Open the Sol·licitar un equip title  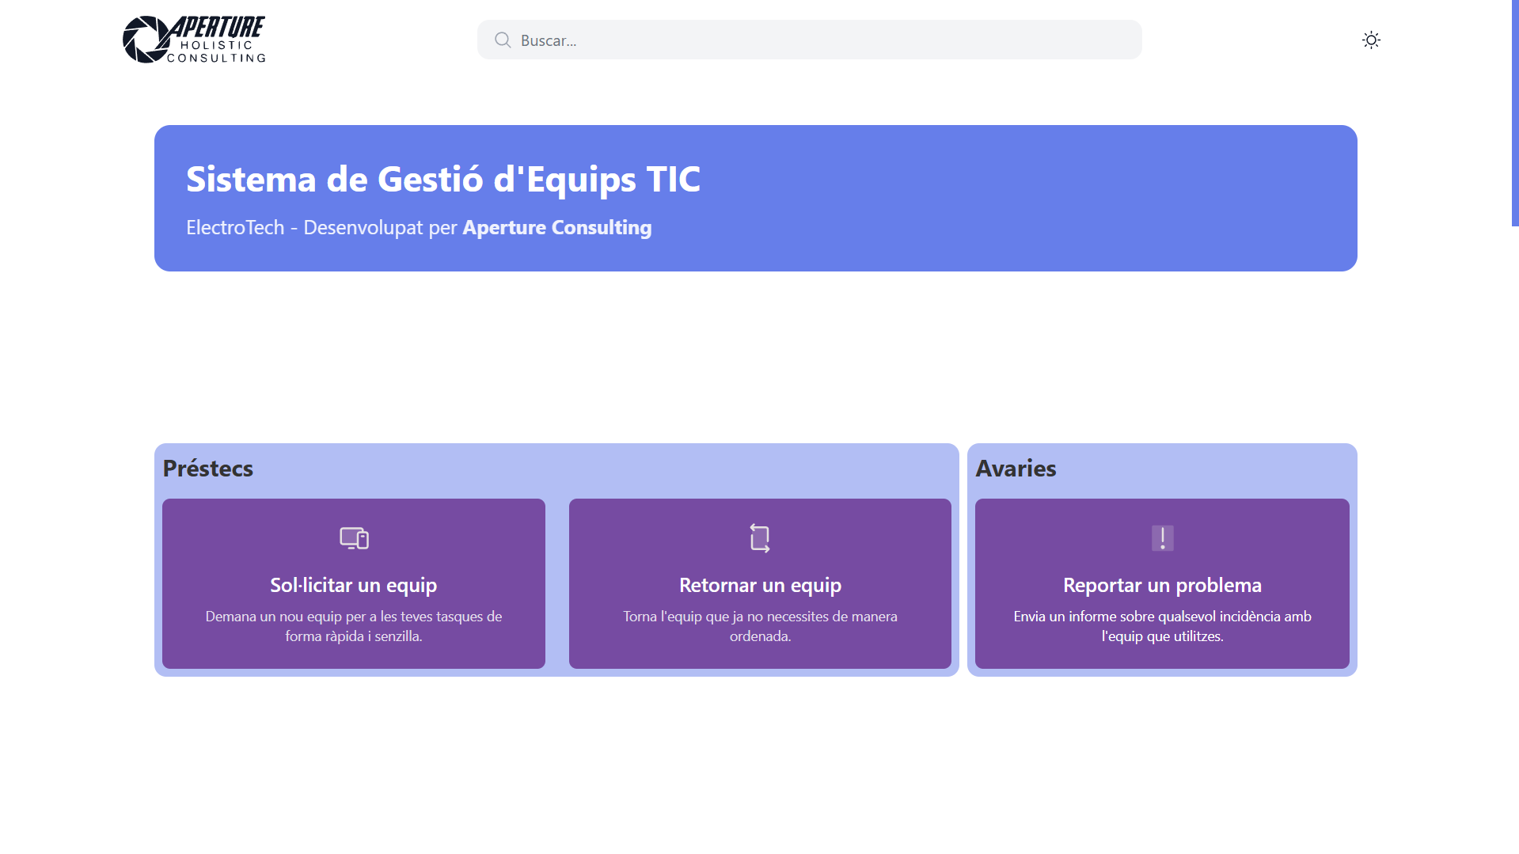click(x=354, y=585)
